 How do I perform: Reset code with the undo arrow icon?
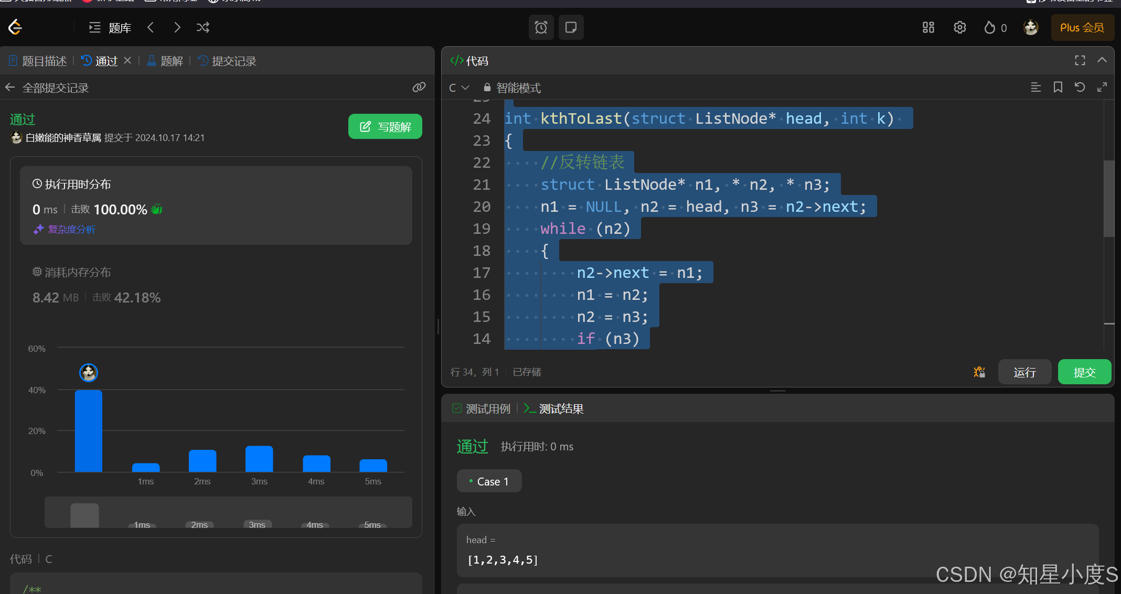pos(1080,88)
